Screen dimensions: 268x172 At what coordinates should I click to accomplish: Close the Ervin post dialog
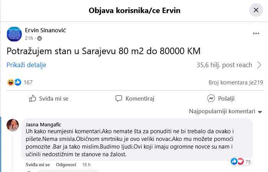256,10
